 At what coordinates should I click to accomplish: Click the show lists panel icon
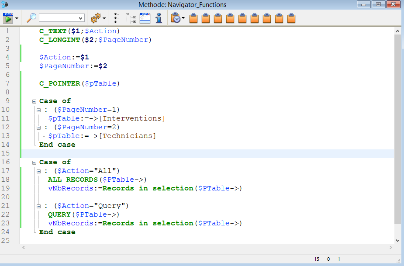[145, 18]
